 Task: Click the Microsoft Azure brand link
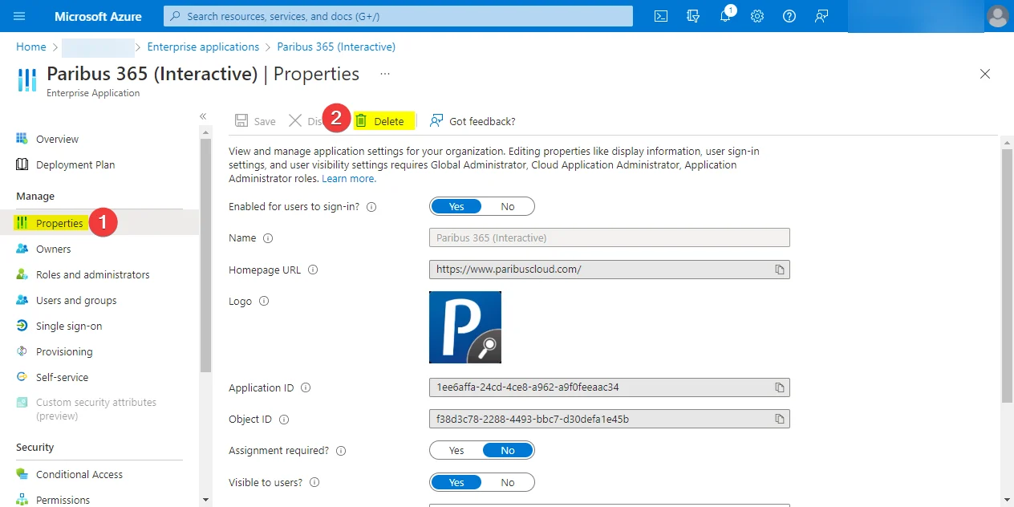(98, 16)
